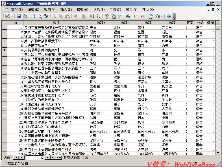Apply Filter By Selection icon
Viewport: 222px width, 167px height.
pos(107,16)
